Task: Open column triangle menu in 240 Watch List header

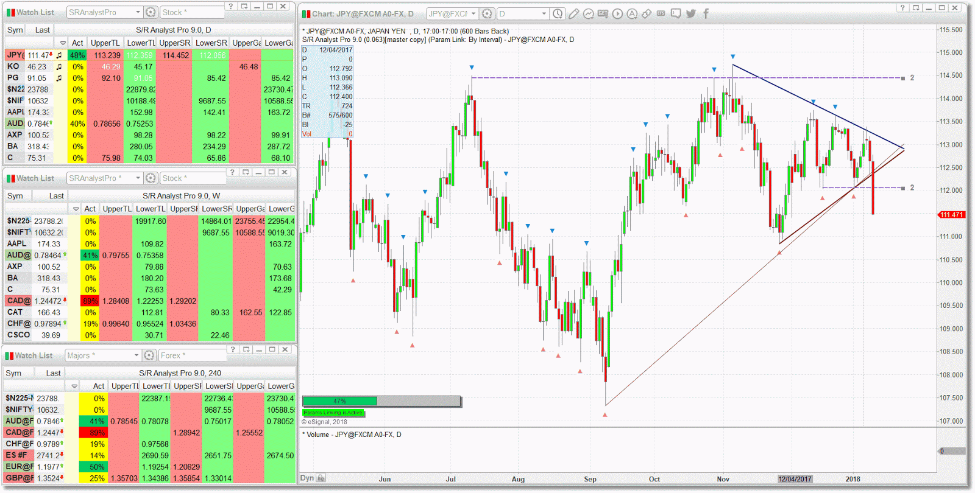Action: pyautogui.click(x=74, y=386)
